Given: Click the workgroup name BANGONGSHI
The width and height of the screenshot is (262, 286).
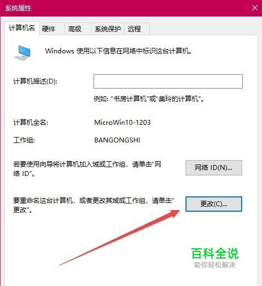Looking at the screenshot, I should [x=117, y=140].
